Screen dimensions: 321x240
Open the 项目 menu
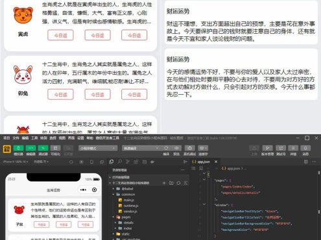pos(6,138)
